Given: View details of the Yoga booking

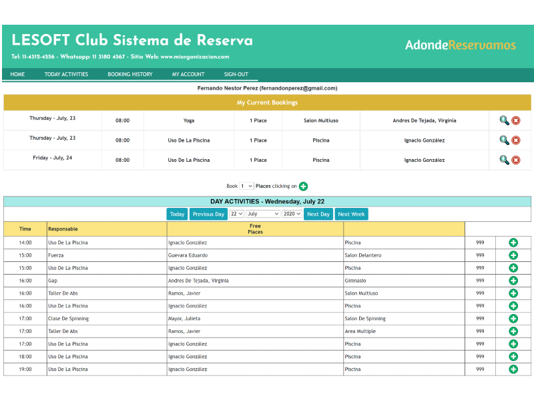Looking at the screenshot, I should point(504,120).
